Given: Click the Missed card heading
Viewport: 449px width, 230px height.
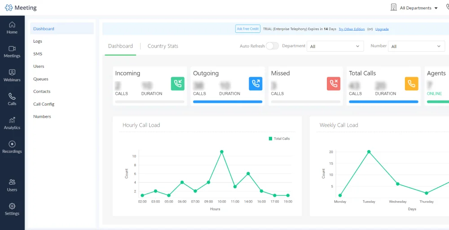Looking at the screenshot, I should (x=280, y=73).
